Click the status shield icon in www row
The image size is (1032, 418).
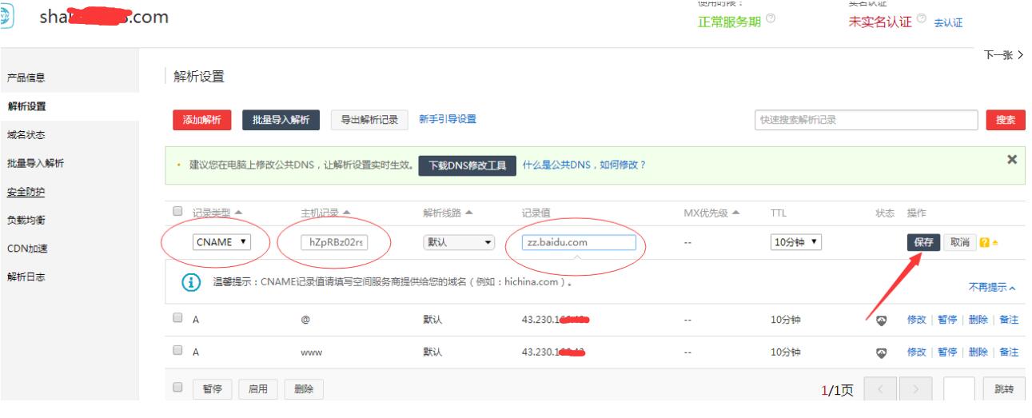881,352
